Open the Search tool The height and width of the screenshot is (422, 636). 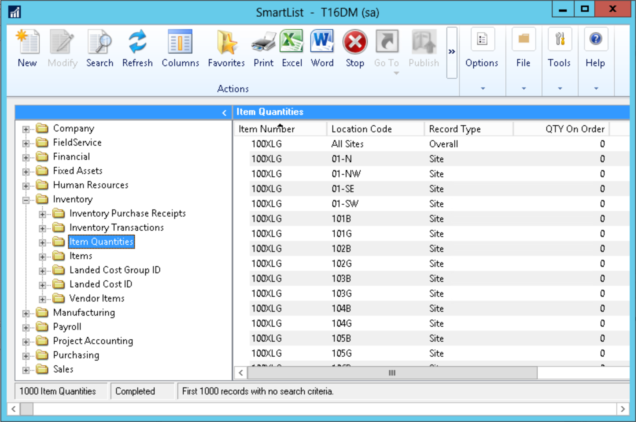[x=100, y=42]
